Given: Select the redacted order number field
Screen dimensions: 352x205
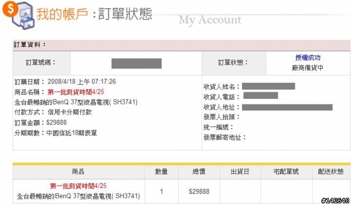Looking at the screenshot, I should point(136,63).
